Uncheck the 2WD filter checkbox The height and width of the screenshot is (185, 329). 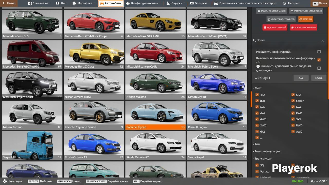pos(257,125)
